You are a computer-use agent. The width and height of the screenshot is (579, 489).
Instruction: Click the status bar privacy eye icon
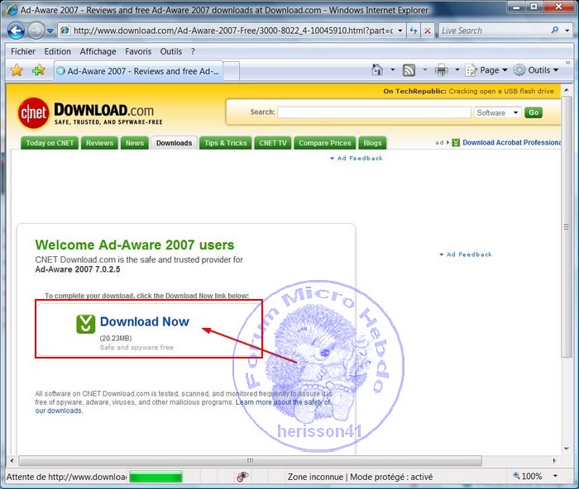pyautogui.click(x=242, y=477)
